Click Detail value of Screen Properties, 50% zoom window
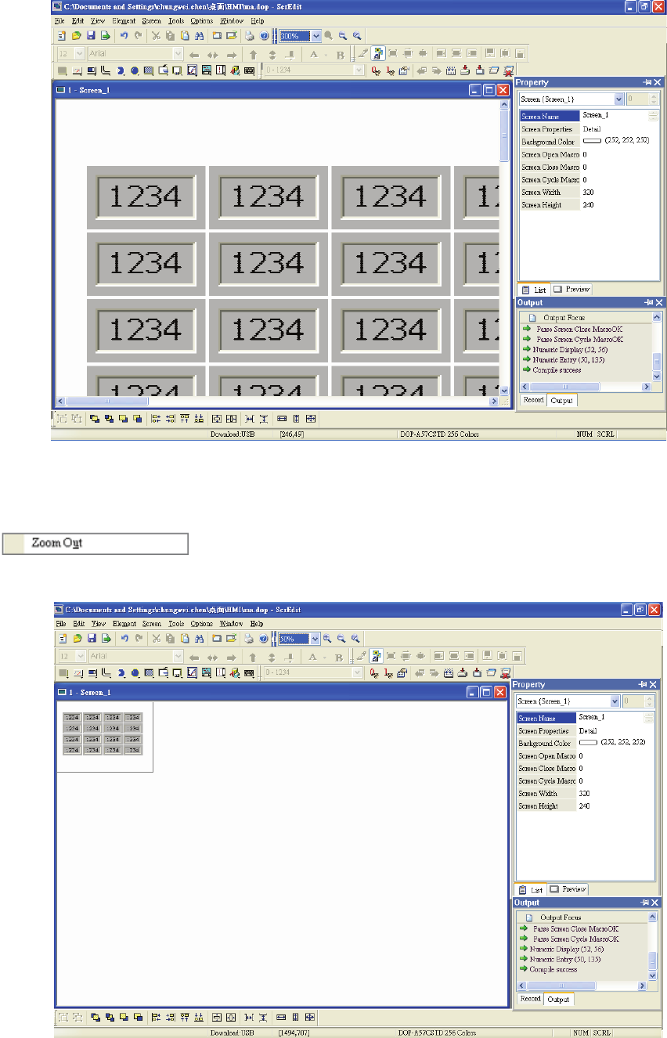 (588, 730)
